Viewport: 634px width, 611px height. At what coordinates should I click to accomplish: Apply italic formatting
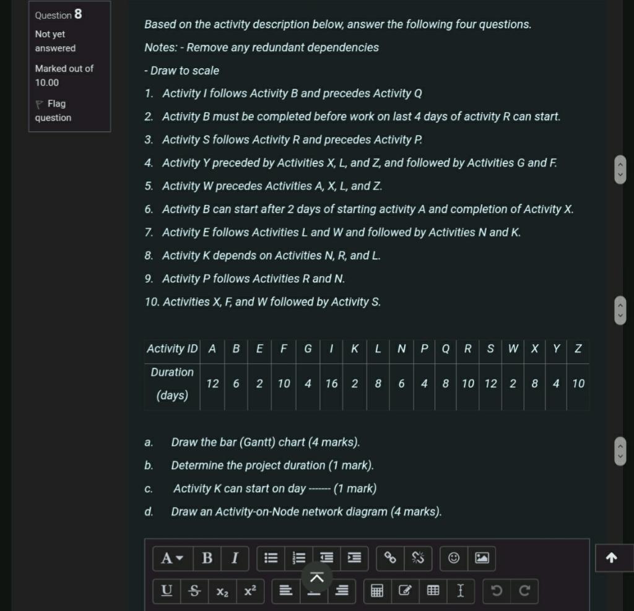pos(234,558)
